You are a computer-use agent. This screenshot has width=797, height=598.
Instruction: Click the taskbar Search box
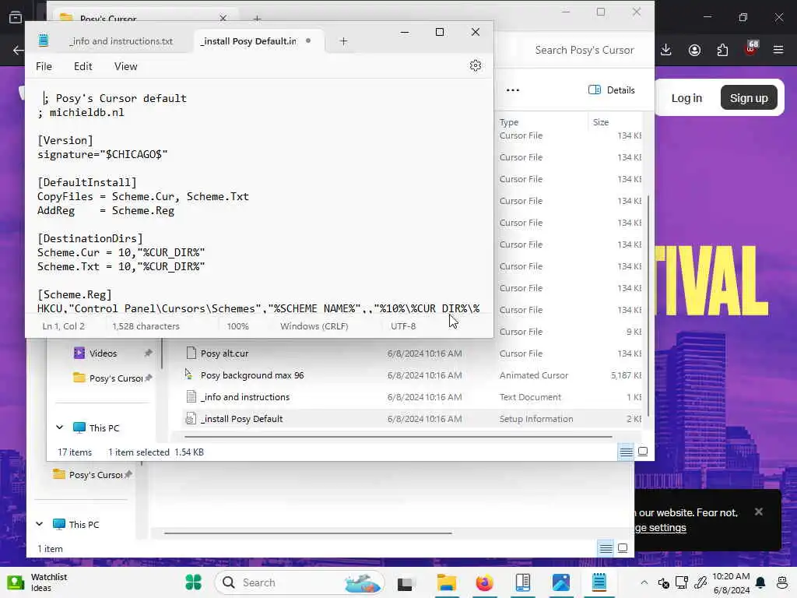pyautogui.click(x=299, y=582)
